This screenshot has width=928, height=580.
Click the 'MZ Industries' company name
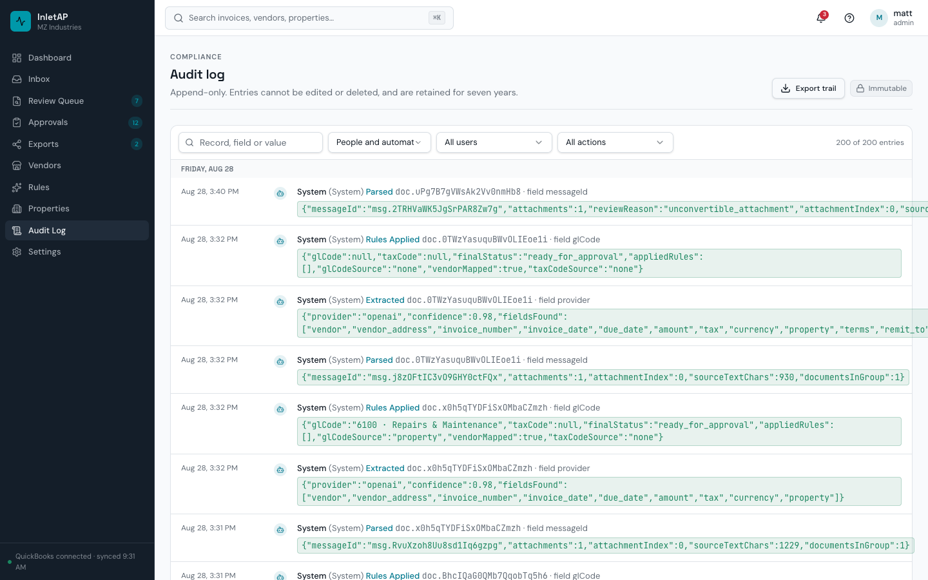(x=59, y=27)
